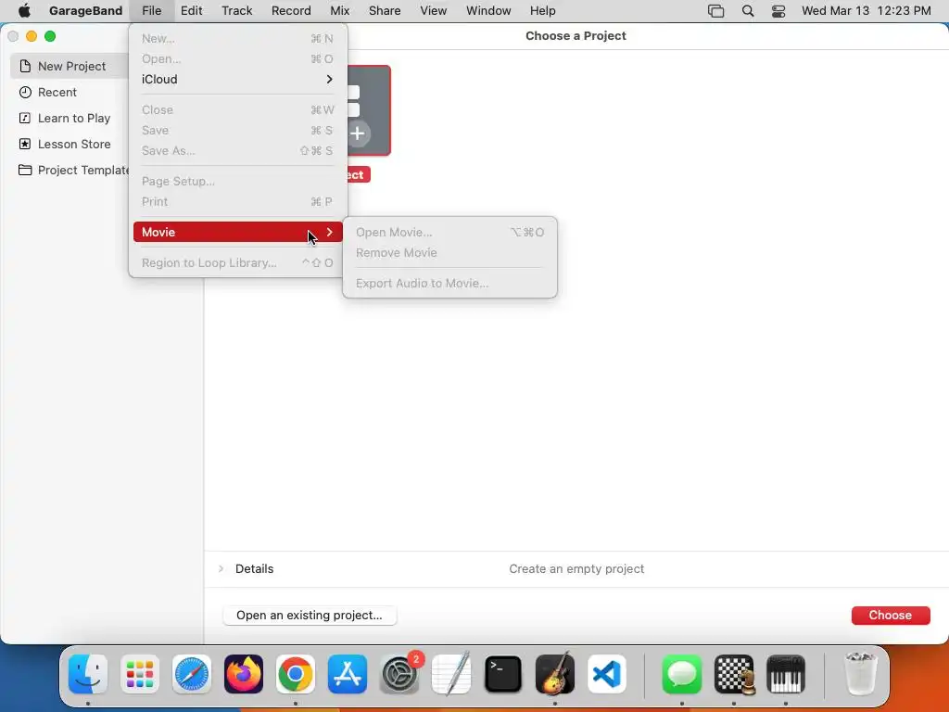Click the Learn to Play note icon
The height and width of the screenshot is (712, 949).
pyautogui.click(x=25, y=118)
